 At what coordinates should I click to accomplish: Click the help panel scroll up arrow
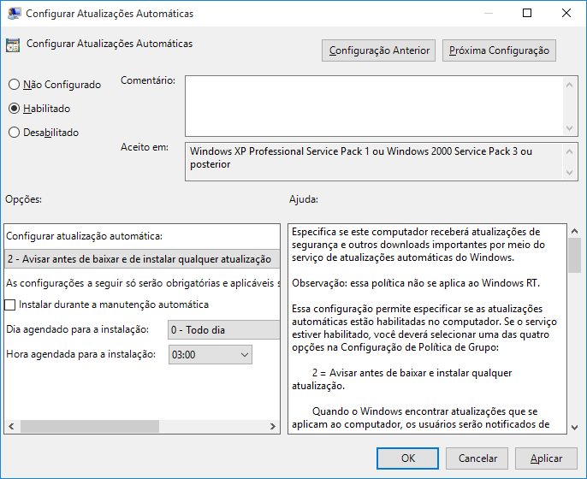point(575,231)
